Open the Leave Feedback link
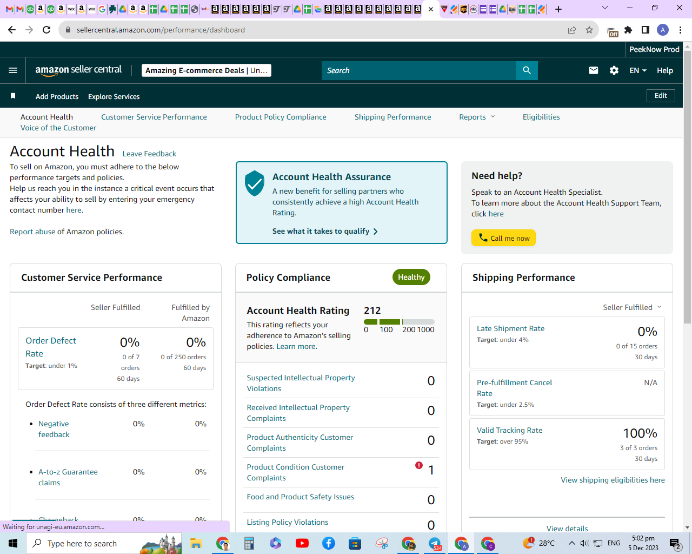 [149, 154]
